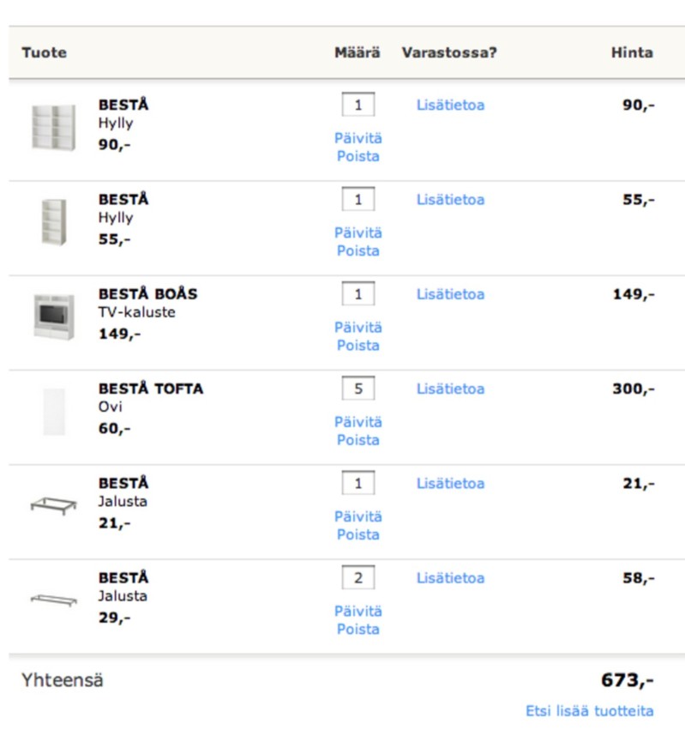
Task: Click Poista to remove the 55,- Hylly
Action: pos(358,250)
